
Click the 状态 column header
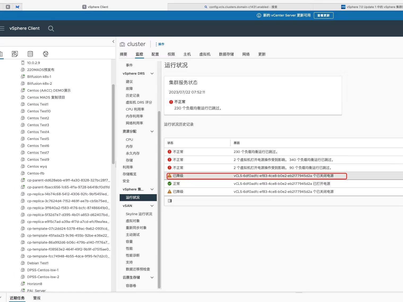170,143
